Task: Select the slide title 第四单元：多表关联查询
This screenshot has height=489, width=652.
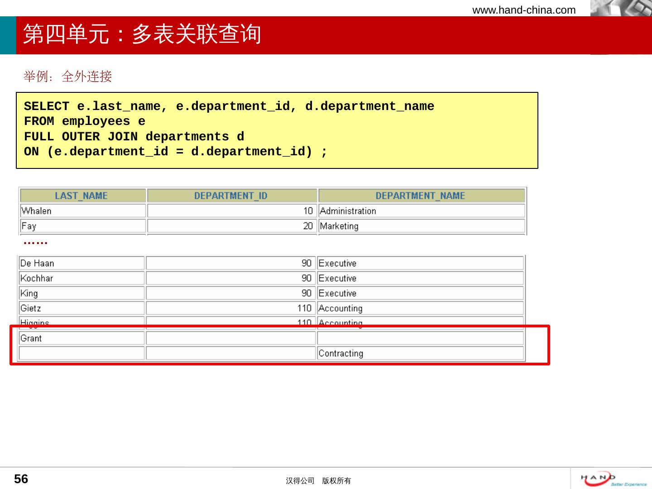Action: (x=142, y=34)
